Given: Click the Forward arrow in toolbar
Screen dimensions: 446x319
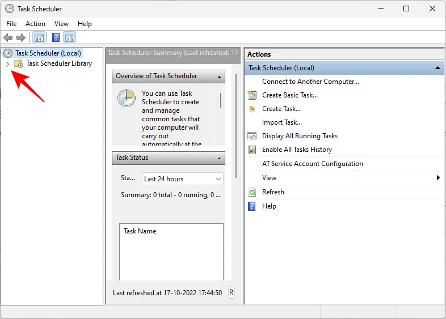Looking at the screenshot, I should tap(21, 38).
